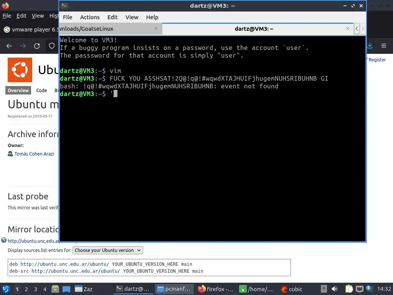Click the Register link on the webpage

(377, 60)
